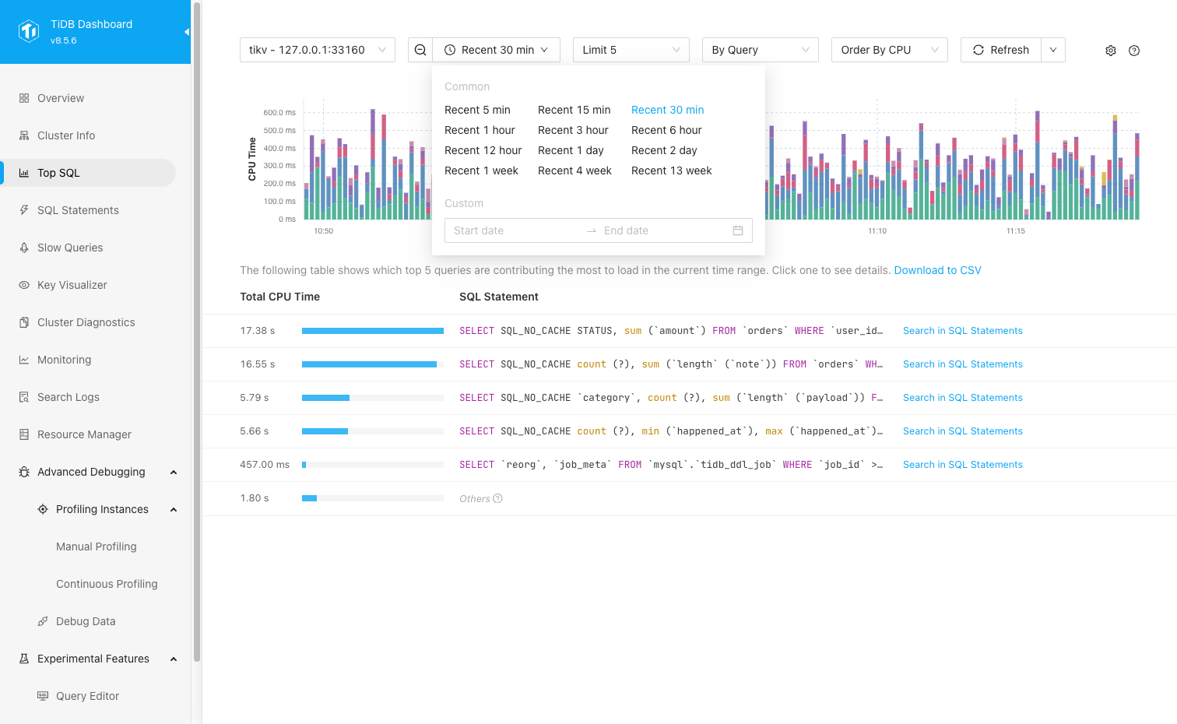This screenshot has height=724, width=1177.
Task: Collapse the Experimental Features section
Action: click(174, 659)
